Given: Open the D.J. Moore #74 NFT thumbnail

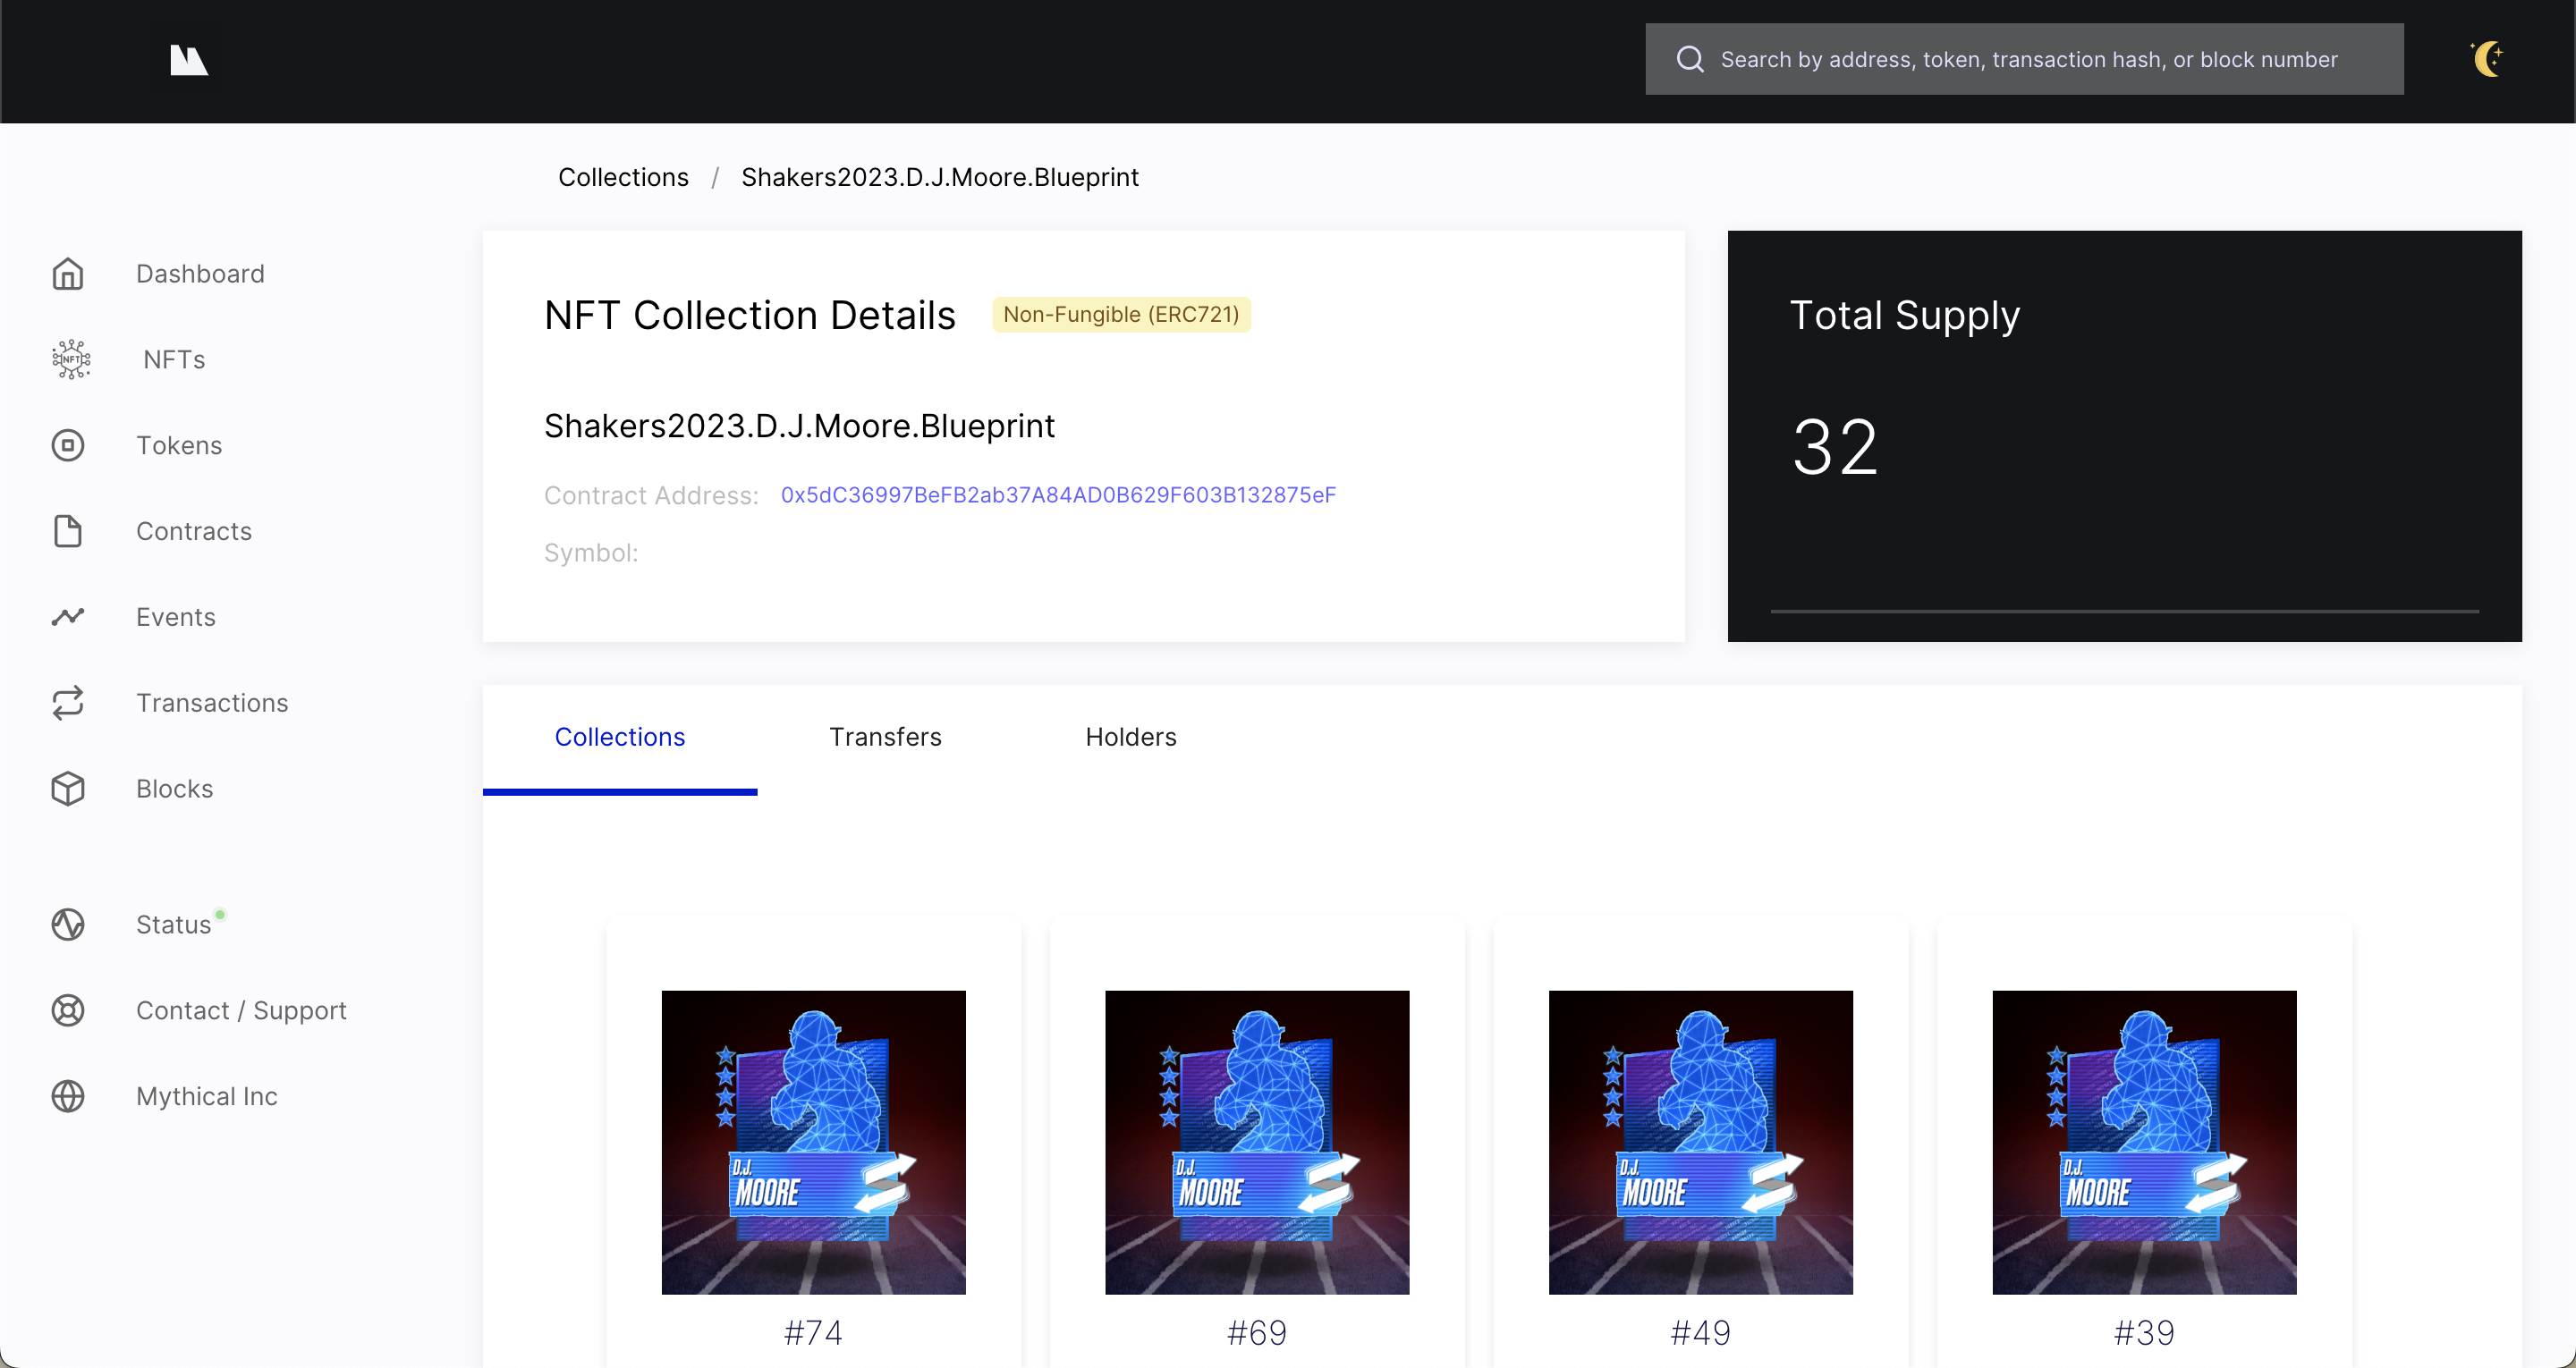Looking at the screenshot, I should 813,1142.
